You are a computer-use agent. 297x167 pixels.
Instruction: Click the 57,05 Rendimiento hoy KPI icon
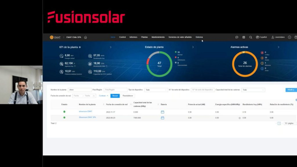pyautogui.click(x=90, y=56)
